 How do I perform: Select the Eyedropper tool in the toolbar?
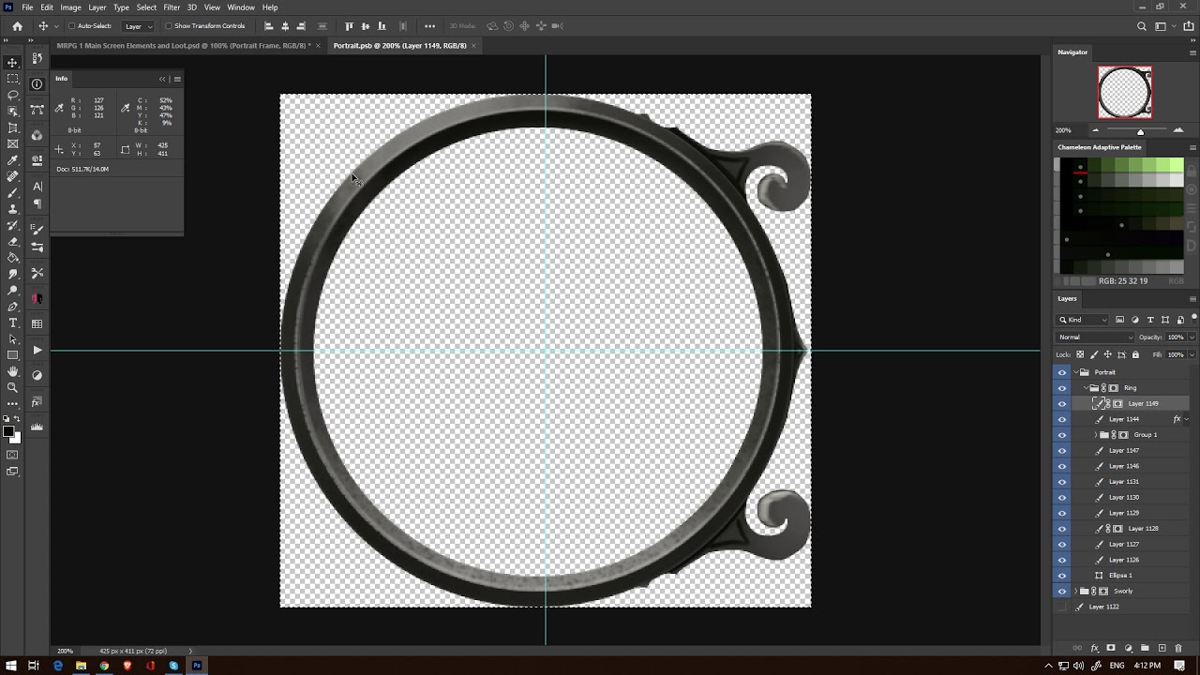click(x=12, y=160)
